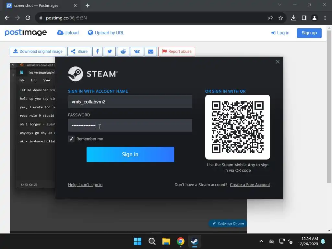Share image to Facebook
Screen dimensions: 332x249
pyautogui.click(x=97, y=52)
